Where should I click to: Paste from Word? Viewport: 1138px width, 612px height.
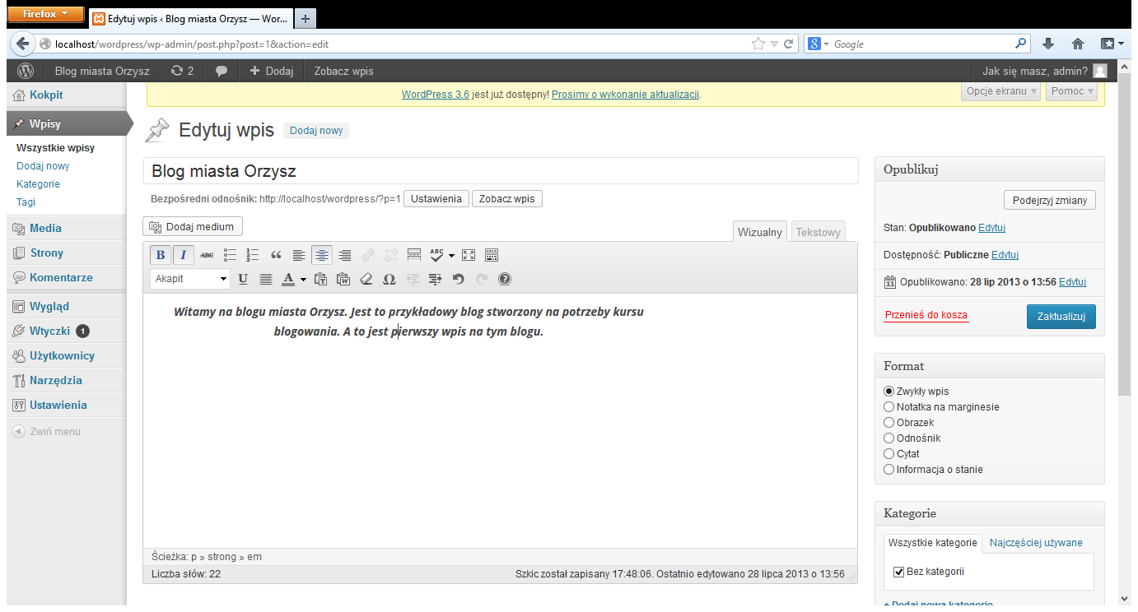tap(343, 279)
